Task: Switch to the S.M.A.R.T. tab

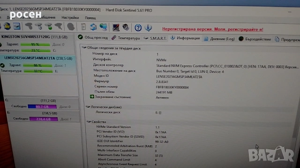Action: coord(155,38)
